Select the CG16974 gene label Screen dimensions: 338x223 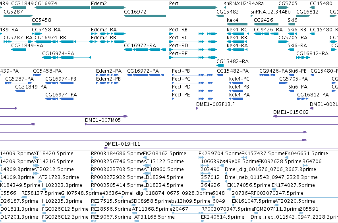coord(46,4)
